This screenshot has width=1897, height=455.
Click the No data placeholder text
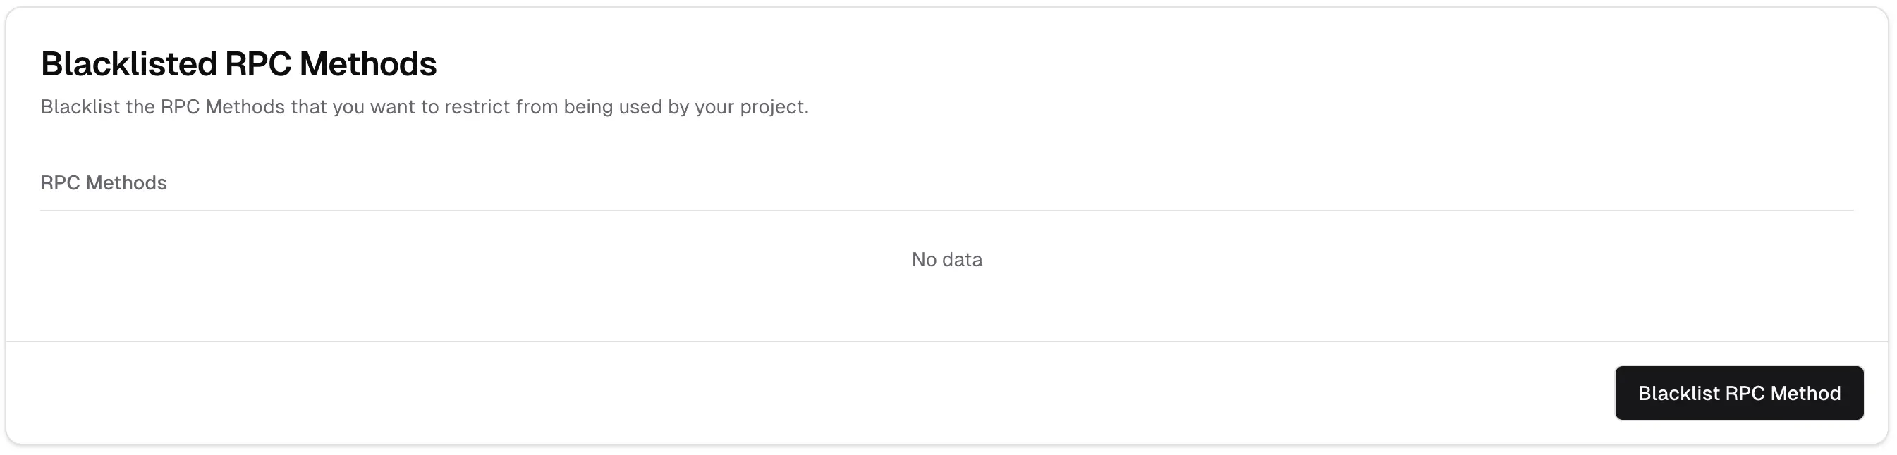click(946, 259)
